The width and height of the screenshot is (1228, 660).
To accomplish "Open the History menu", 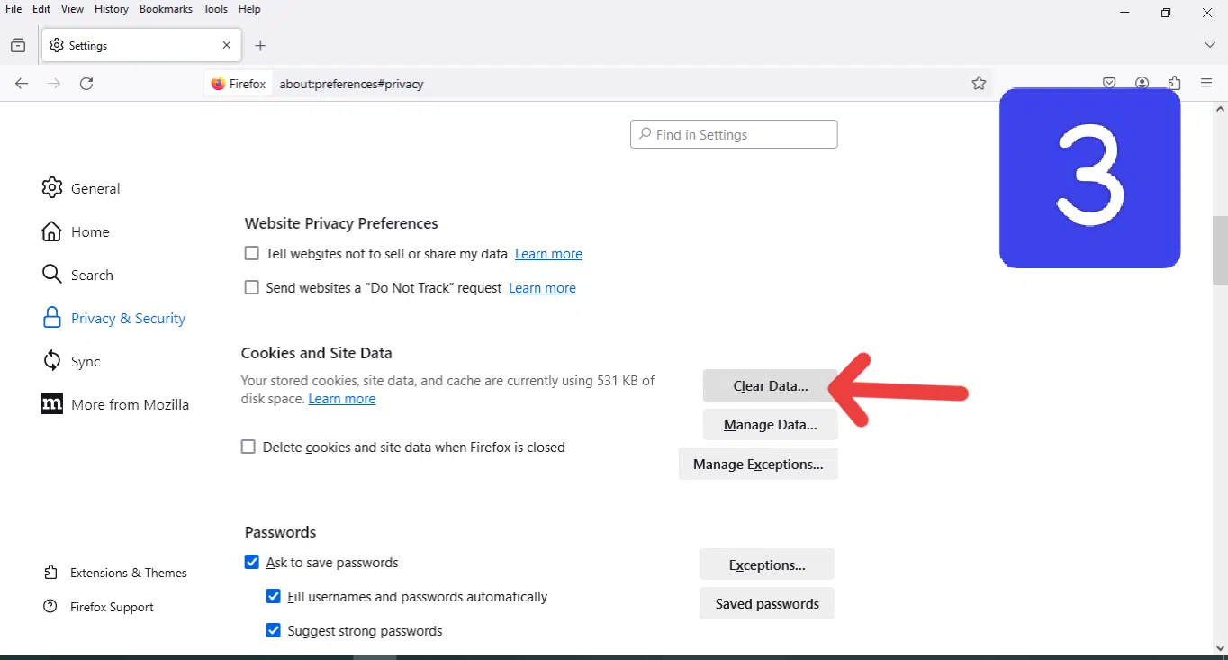I will coord(111,9).
